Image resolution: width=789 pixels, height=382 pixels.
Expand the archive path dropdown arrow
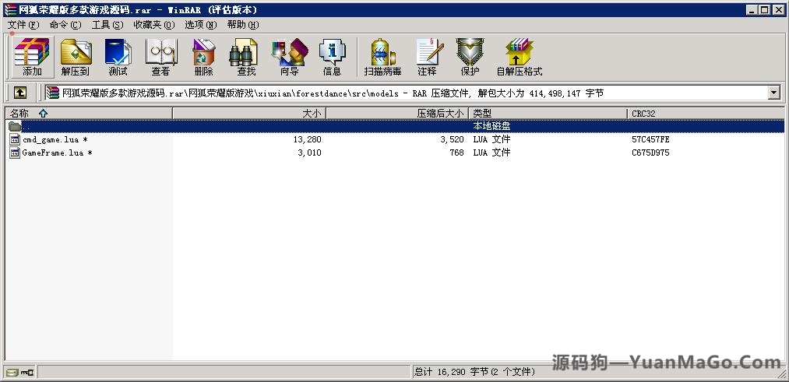[x=773, y=93]
